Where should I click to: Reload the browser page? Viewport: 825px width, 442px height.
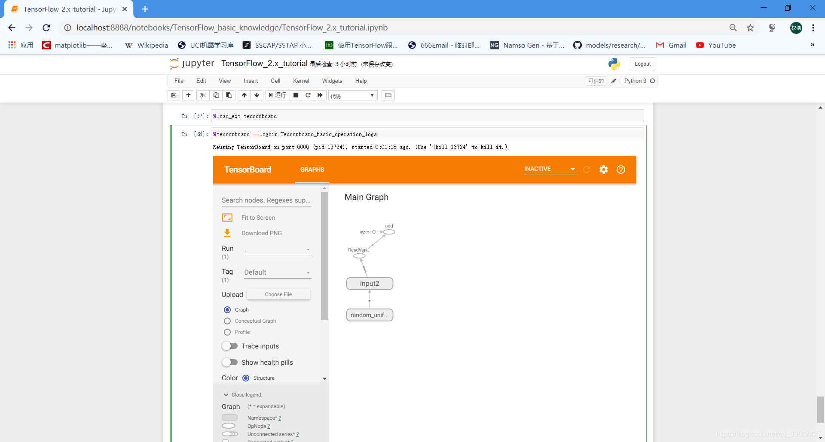coord(46,28)
